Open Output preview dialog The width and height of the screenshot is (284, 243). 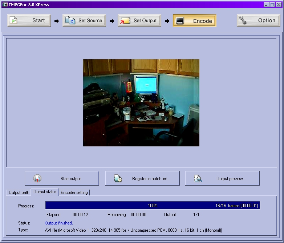222,178
